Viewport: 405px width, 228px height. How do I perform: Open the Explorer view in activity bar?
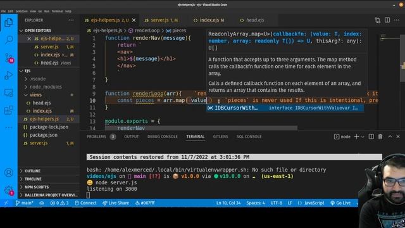click(8, 23)
